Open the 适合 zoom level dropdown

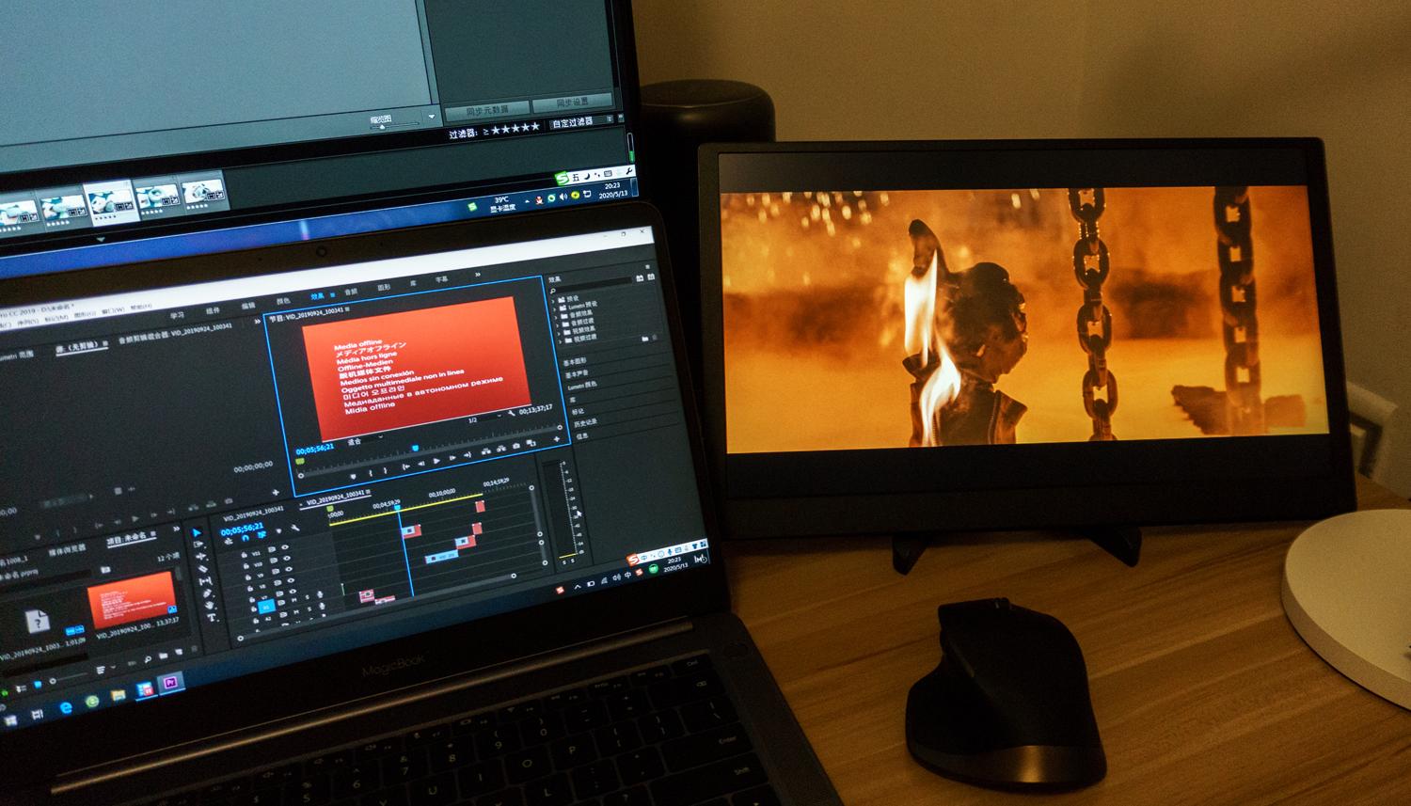click(x=365, y=439)
